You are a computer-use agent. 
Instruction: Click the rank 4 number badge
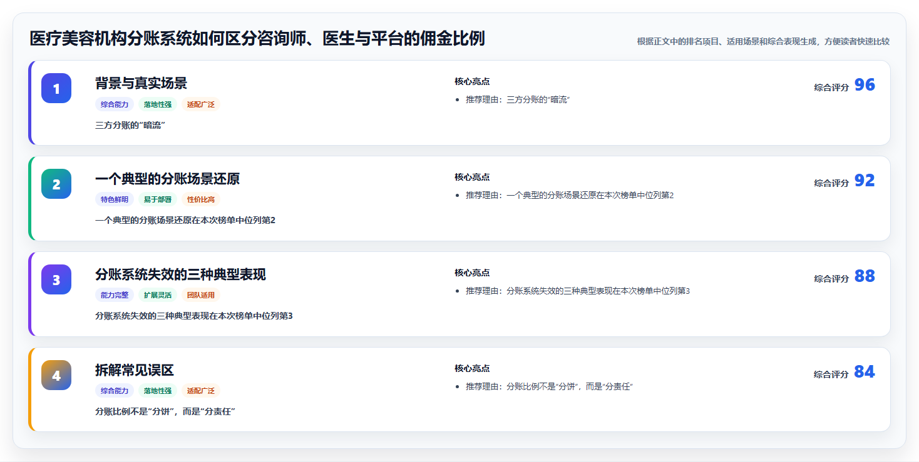56,375
